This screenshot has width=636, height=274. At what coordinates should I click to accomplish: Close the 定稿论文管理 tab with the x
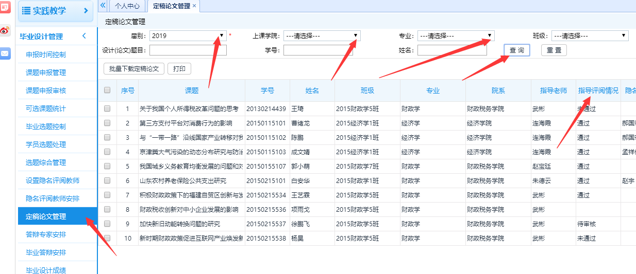194,6
